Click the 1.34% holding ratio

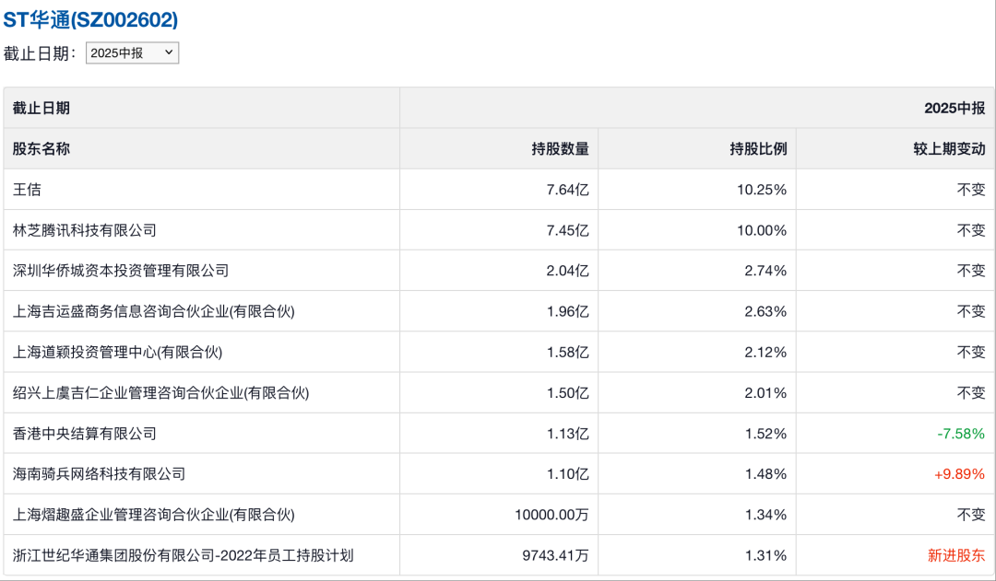click(765, 515)
